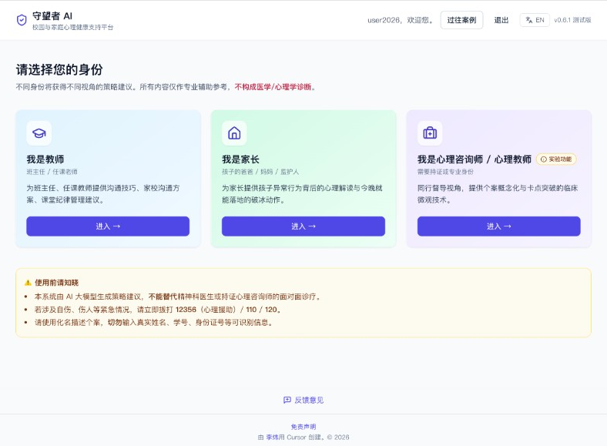Enter as parent via 进入 button
This screenshot has width=607, height=446.
pyautogui.click(x=303, y=226)
